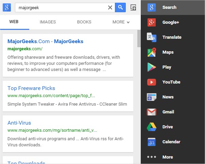Image resolution: width=205 pixels, height=164 pixels.
Task: Open YouTube from the sidebar
Action: pos(152,82)
